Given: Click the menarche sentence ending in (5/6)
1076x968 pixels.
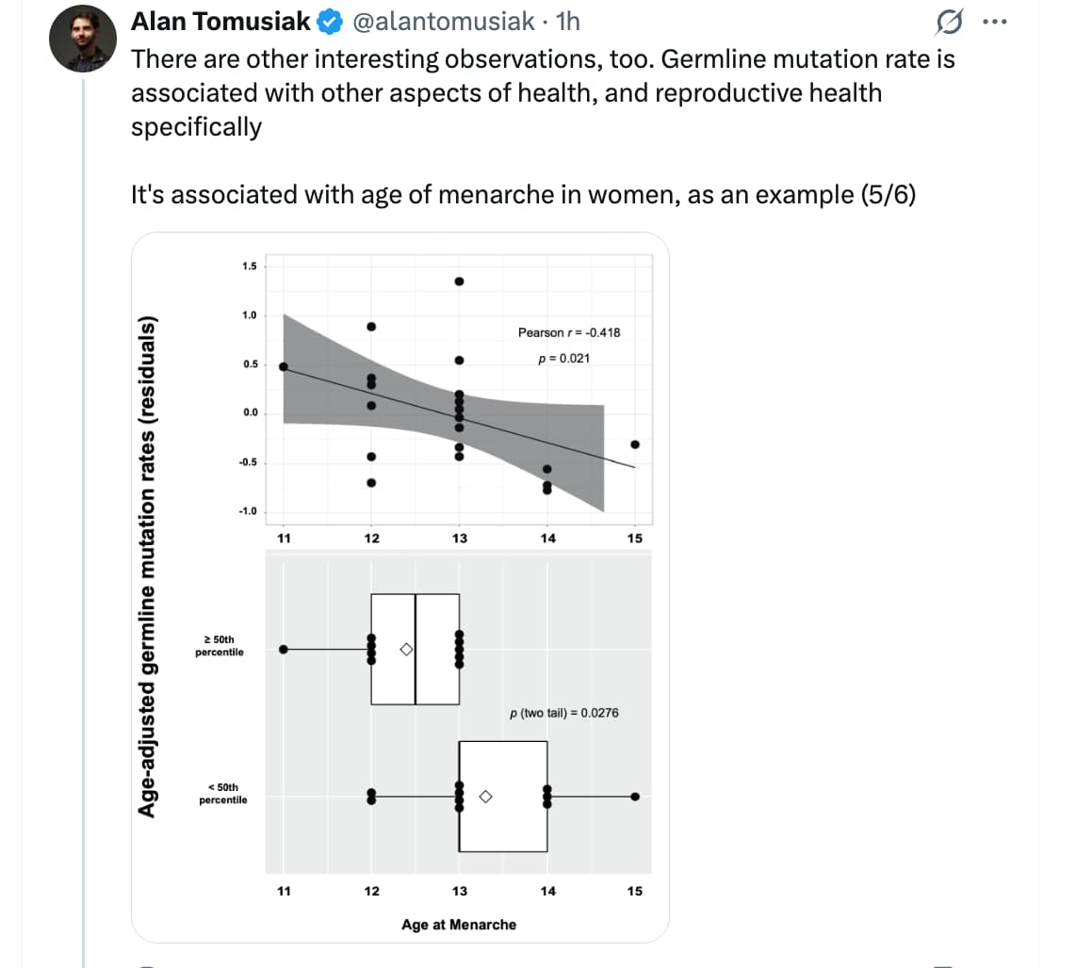Looking at the screenshot, I should pyautogui.click(x=523, y=195).
